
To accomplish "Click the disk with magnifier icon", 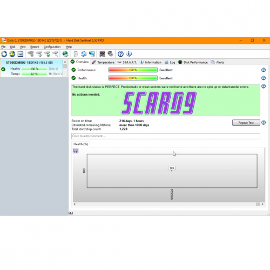I will 56,54.
